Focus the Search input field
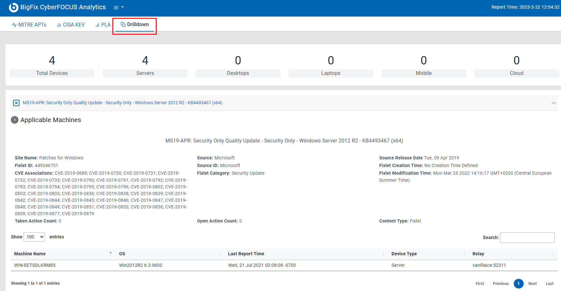561x291 pixels. (527, 237)
